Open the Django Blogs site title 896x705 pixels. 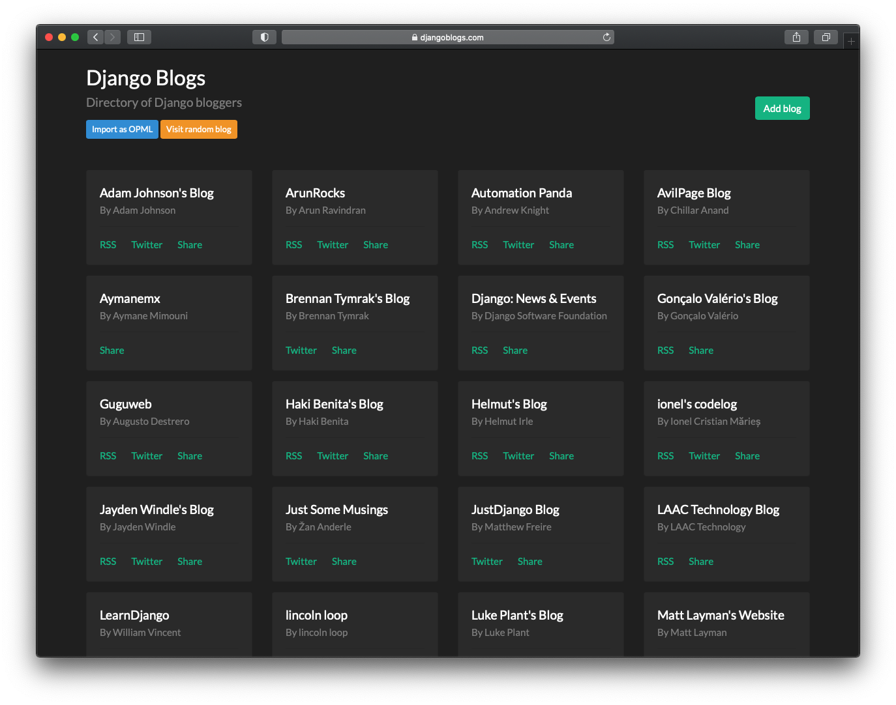[146, 78]
